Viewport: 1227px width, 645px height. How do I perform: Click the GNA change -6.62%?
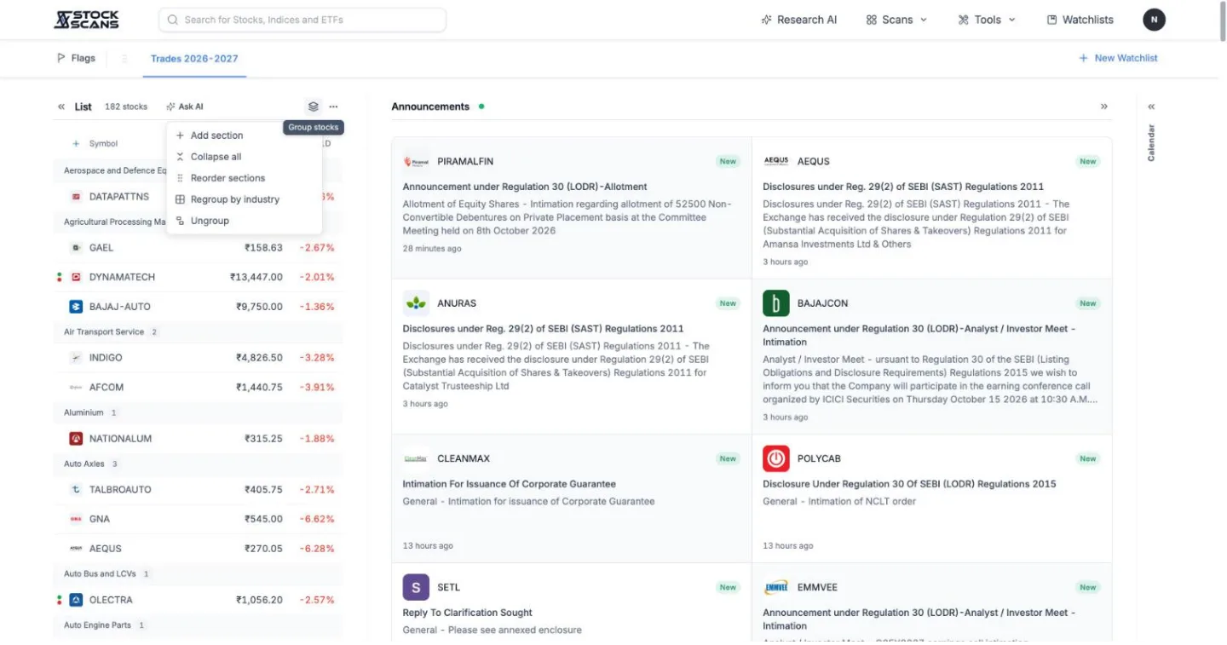tap(317, 519)
